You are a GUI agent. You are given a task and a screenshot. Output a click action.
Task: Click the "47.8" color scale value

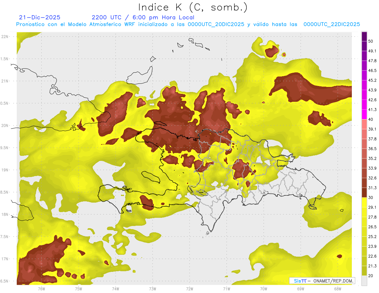372,61
